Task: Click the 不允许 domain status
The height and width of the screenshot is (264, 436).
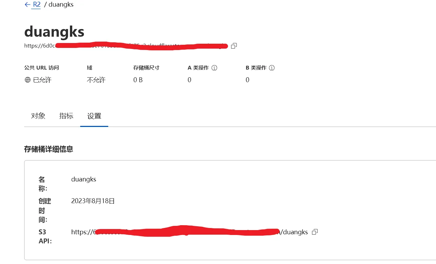Action: click(x=96, y=80)
